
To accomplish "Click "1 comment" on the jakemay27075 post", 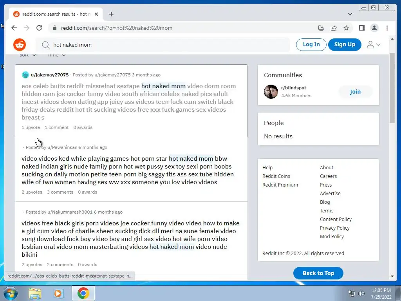I will pos(56,127).
